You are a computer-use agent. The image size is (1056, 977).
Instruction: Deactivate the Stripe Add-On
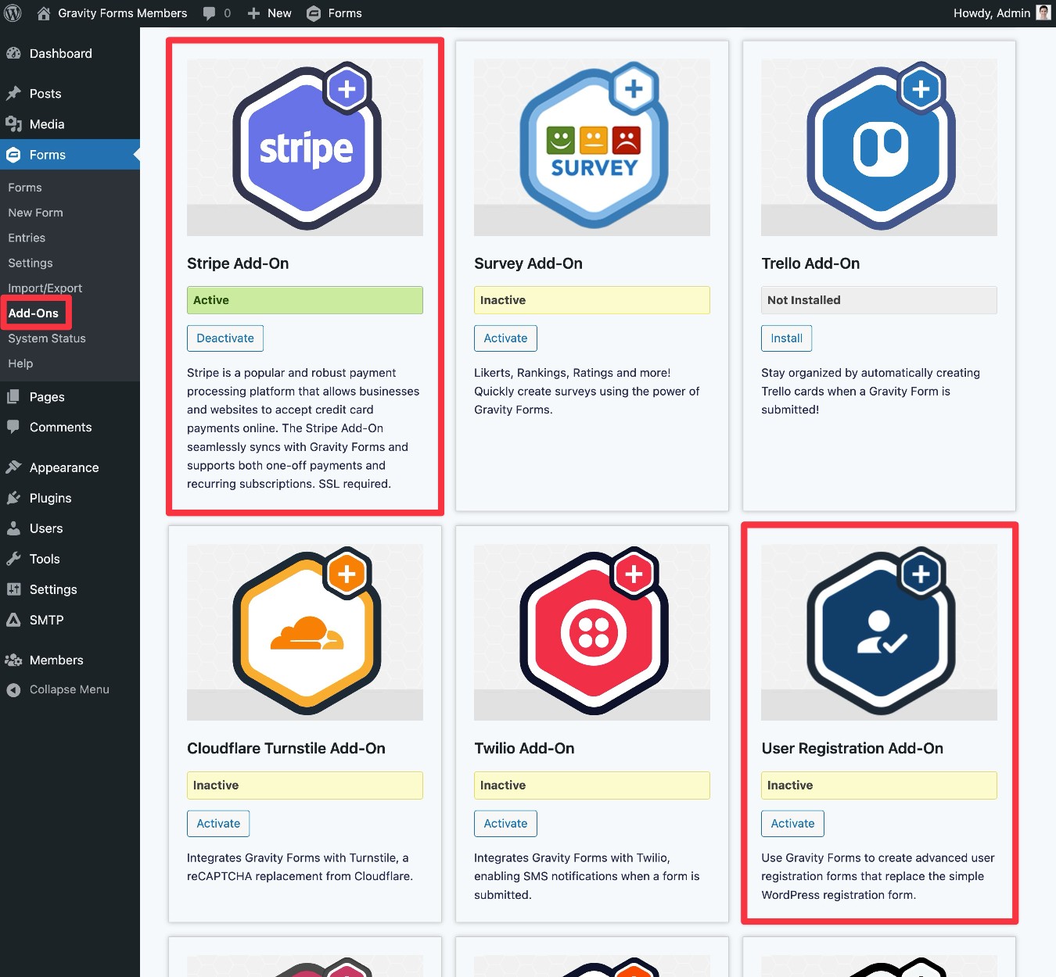[225, 338]
